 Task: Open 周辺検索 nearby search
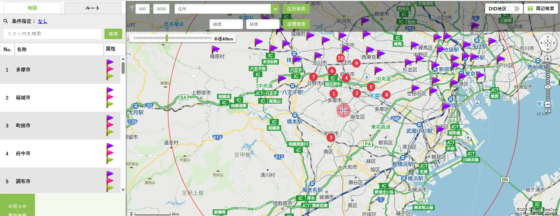tap(541, 9)
